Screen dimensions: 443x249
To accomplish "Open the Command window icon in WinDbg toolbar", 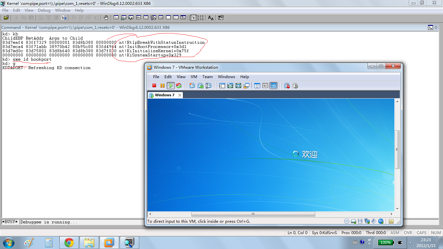I will coord(116,18).
